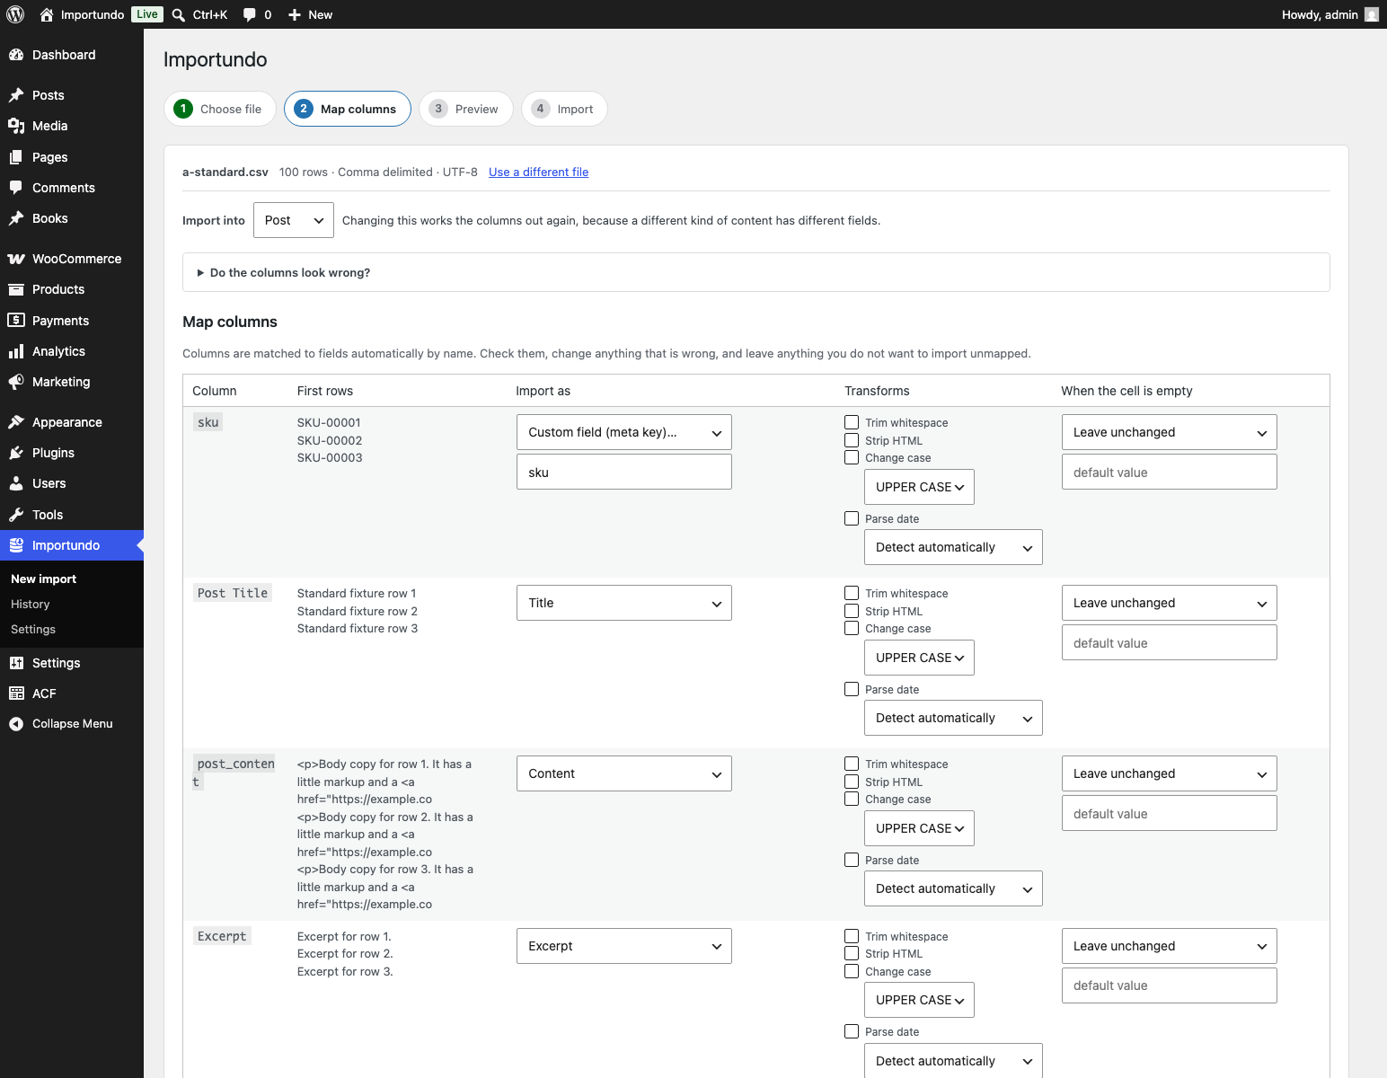Image resolution: width=1387 pixels, height=1078 pixels.
Task: Open the Title import-as dropdown
Action: click(624, 603)
